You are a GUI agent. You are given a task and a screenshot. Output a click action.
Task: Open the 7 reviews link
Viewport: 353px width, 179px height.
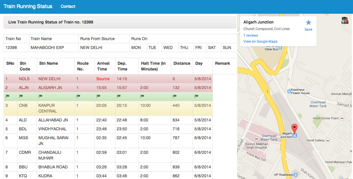[x=251, y=36]
